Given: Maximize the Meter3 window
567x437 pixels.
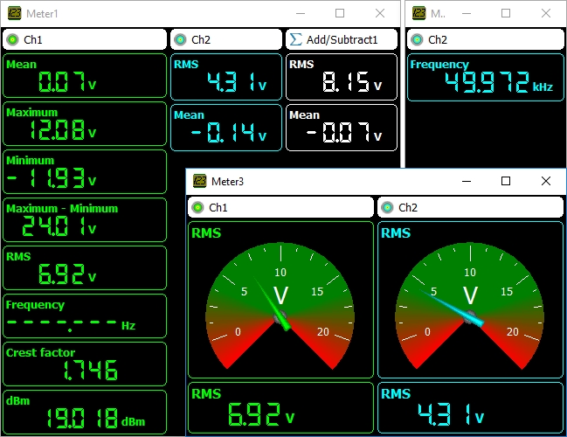Looking at the screenshot, I should (x=505, y=181).
